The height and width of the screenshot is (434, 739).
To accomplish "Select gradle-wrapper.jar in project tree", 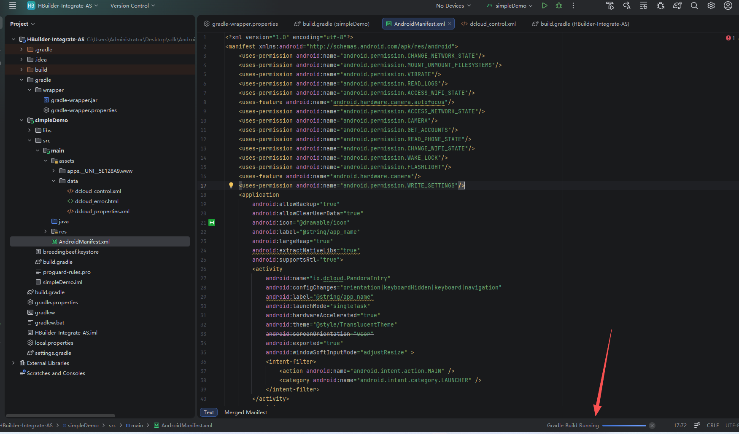I will tap(70, 100).
